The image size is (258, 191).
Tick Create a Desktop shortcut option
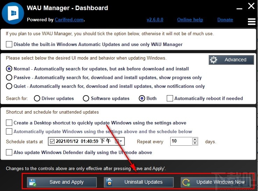9,123
